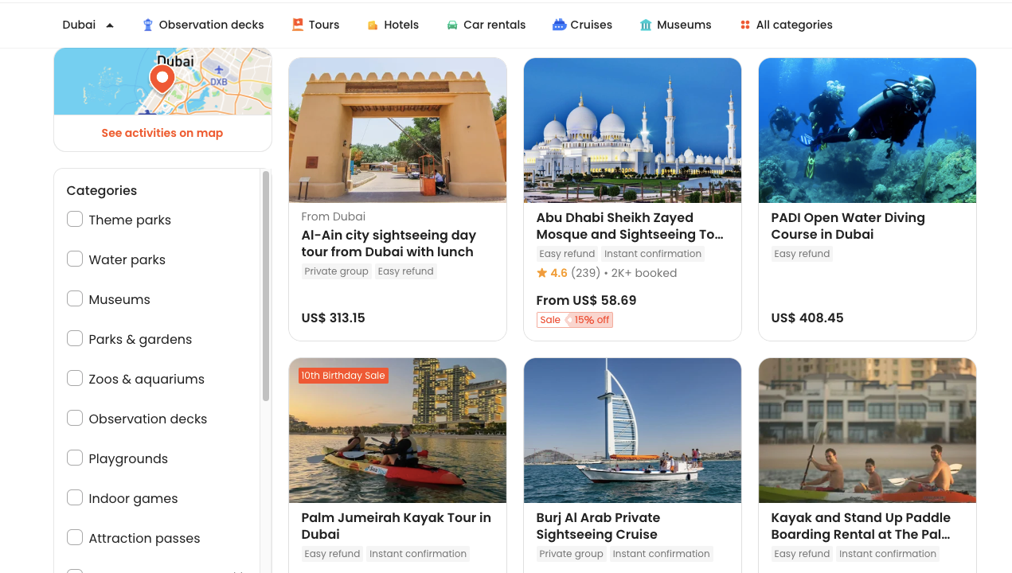Click the paddle boarding rental photo
This screenshot has height=573, width=1012.
867,431
